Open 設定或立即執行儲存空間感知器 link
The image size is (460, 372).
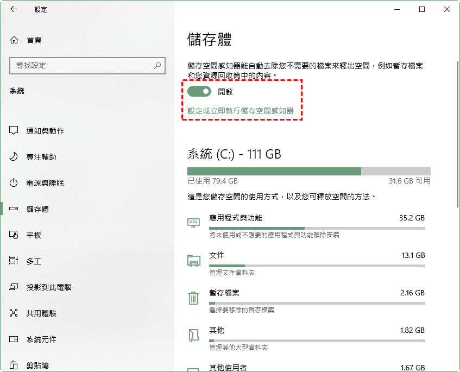(x=241, y=111)
